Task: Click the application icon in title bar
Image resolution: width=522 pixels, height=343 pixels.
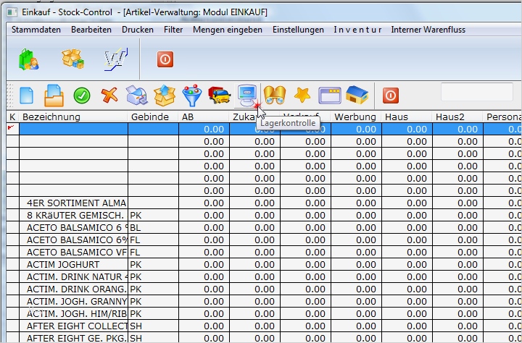Action: (12, 12)
